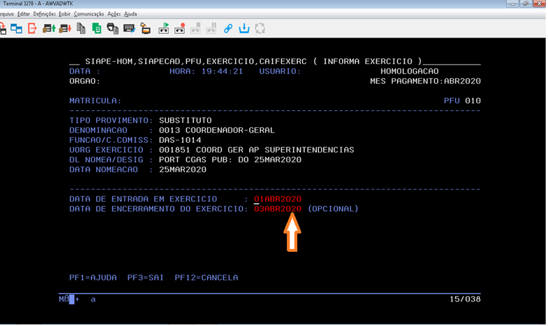Click the HORA: 19:44:21 time
Screen dimensions: 548x326
point(206,71)
